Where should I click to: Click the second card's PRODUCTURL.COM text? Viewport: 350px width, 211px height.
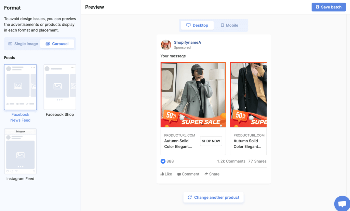249,135
